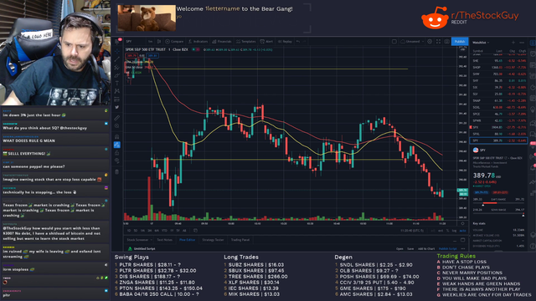Image resolution: width=536 pixels, height=301 pixels.
Task: Select the ruler measure tool
Action: (117, 118)
